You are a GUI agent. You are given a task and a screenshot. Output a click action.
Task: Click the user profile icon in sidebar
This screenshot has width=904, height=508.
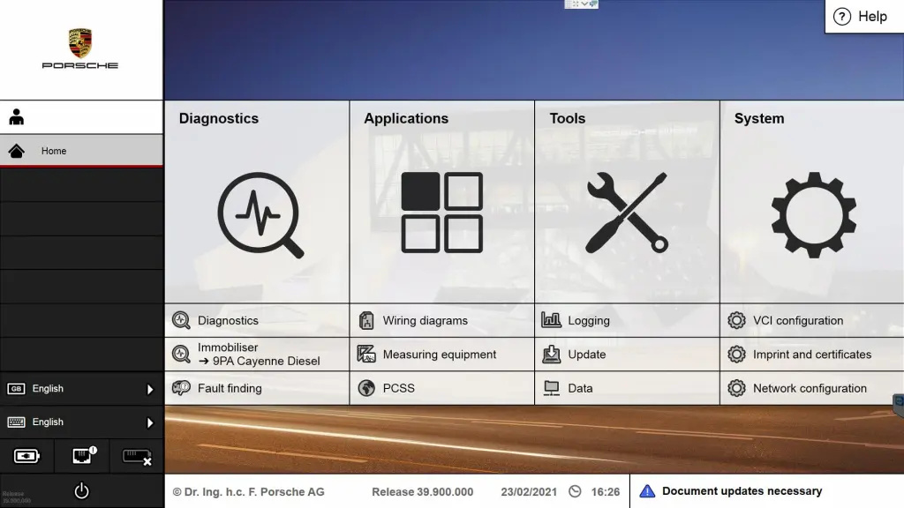coord(17,117)
